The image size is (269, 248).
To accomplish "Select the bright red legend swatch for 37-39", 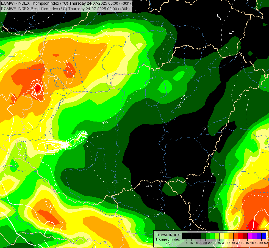I will click(x=240, y=236).
